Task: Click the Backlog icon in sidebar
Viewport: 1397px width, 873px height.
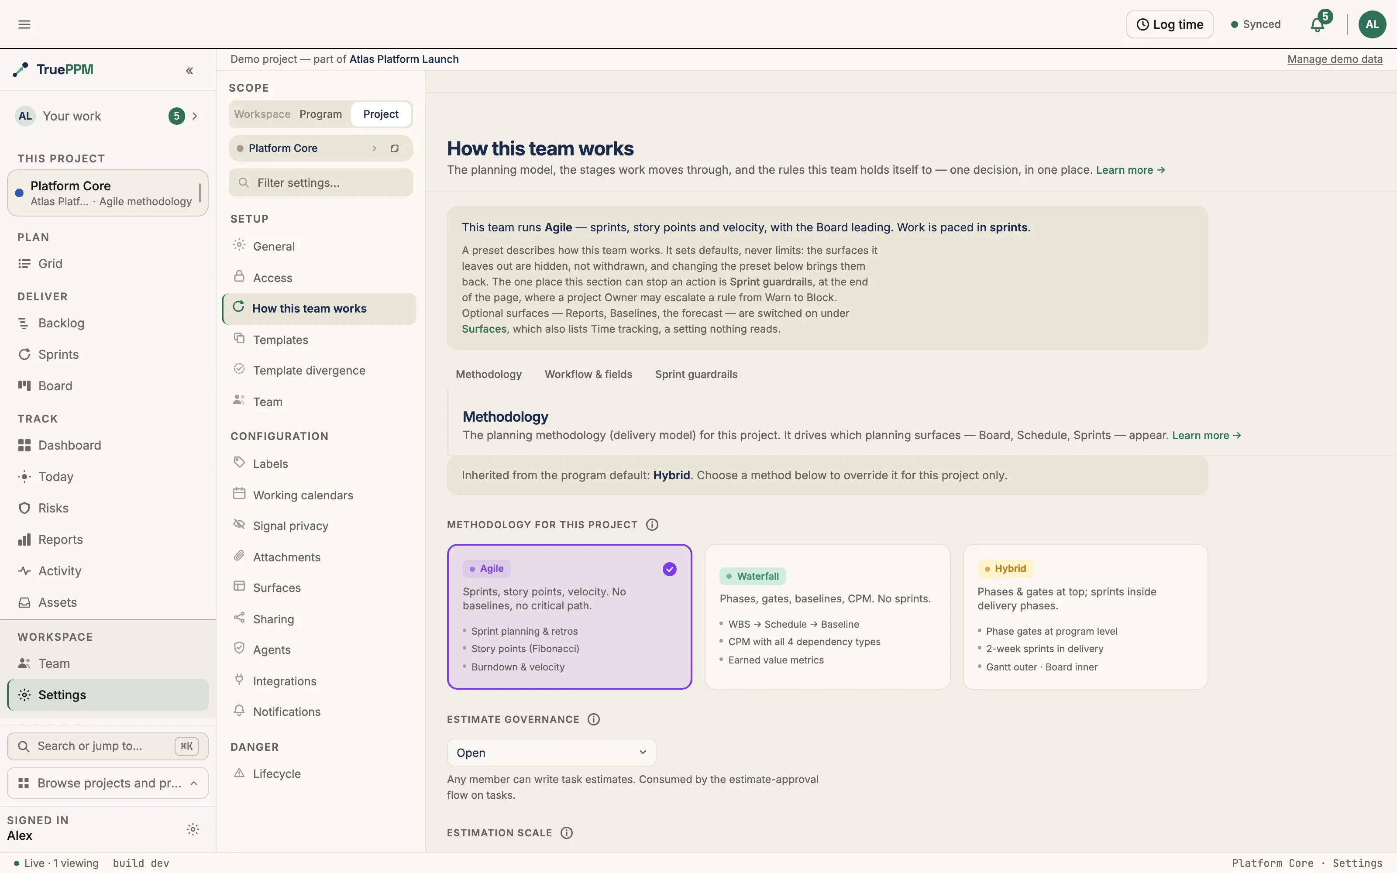Action: [24, 323]
